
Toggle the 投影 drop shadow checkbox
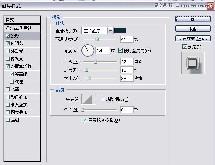coord(8,36)
